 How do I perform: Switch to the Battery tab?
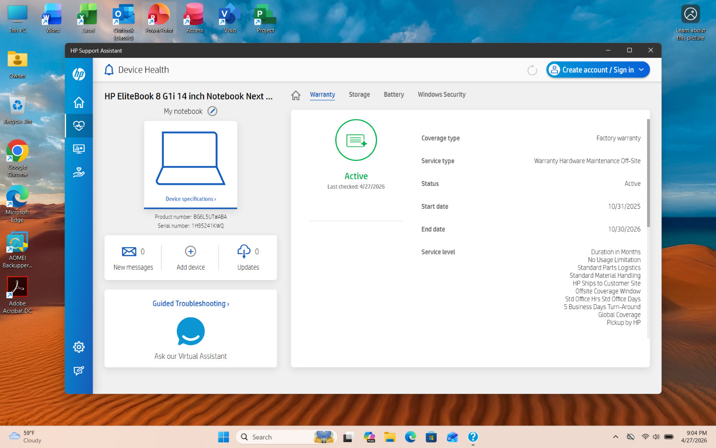pyautogui.click(x=394, y=95)
